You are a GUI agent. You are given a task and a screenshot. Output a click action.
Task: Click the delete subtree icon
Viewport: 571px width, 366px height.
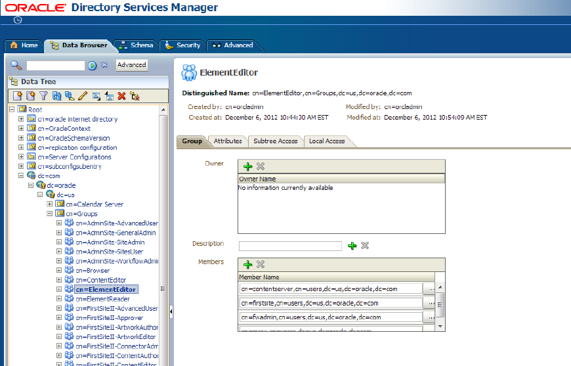(135, 96)
